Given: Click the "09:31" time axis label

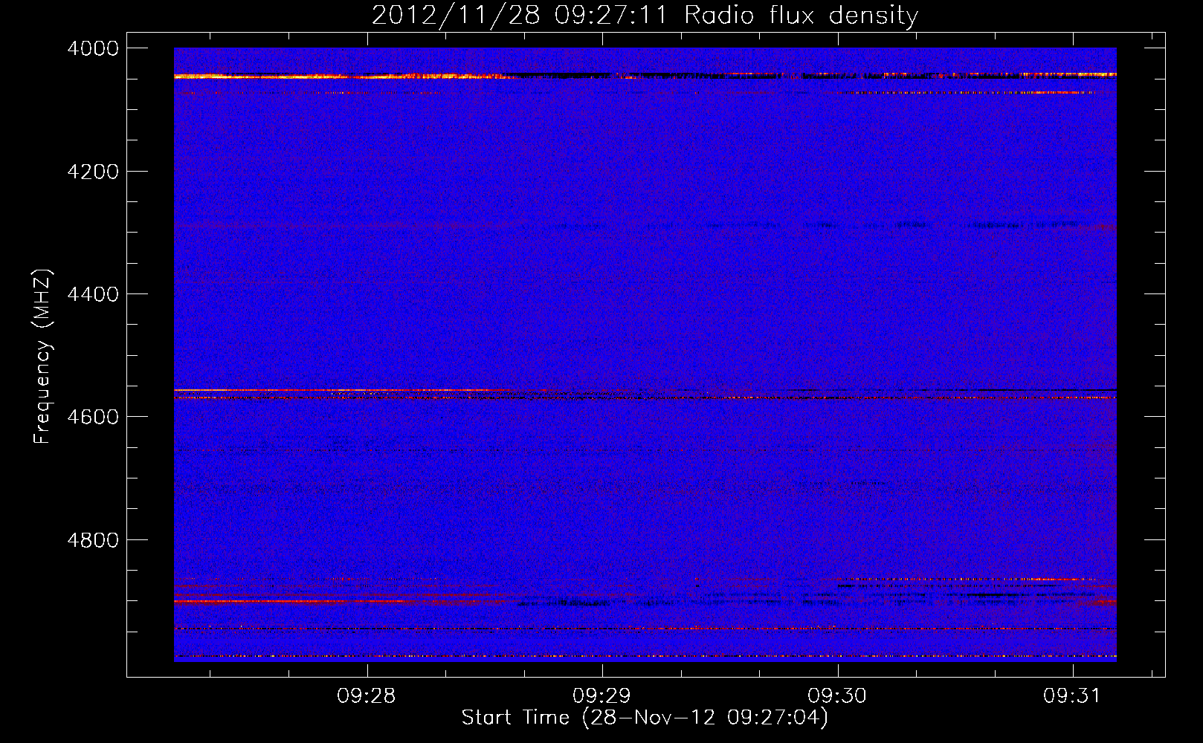Looking at the screenshot, I should click(1072, 696).
